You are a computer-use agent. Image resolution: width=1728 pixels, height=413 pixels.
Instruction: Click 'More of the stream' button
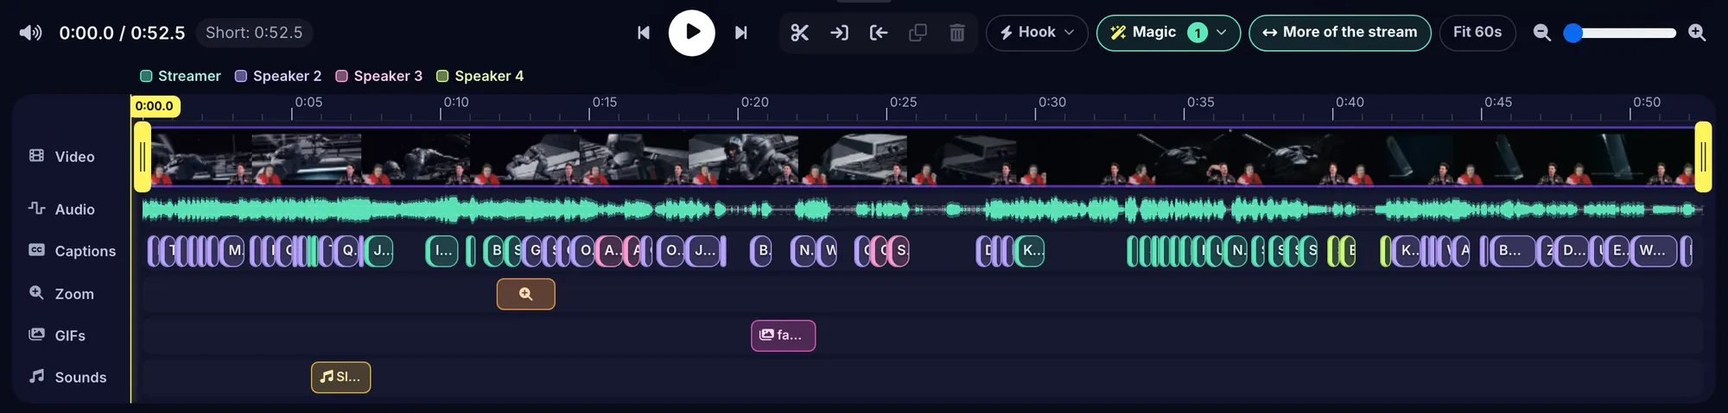click(x=1340, y=33)
